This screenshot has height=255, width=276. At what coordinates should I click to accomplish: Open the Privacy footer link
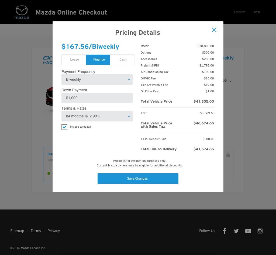(54, 231)
